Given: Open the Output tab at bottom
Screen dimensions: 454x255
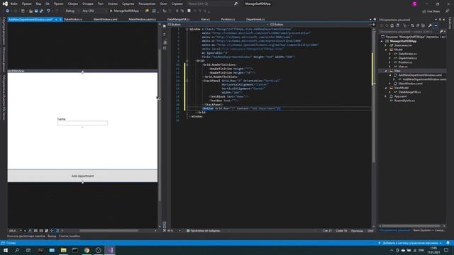Looking at the screenshot, I should 52,236.
